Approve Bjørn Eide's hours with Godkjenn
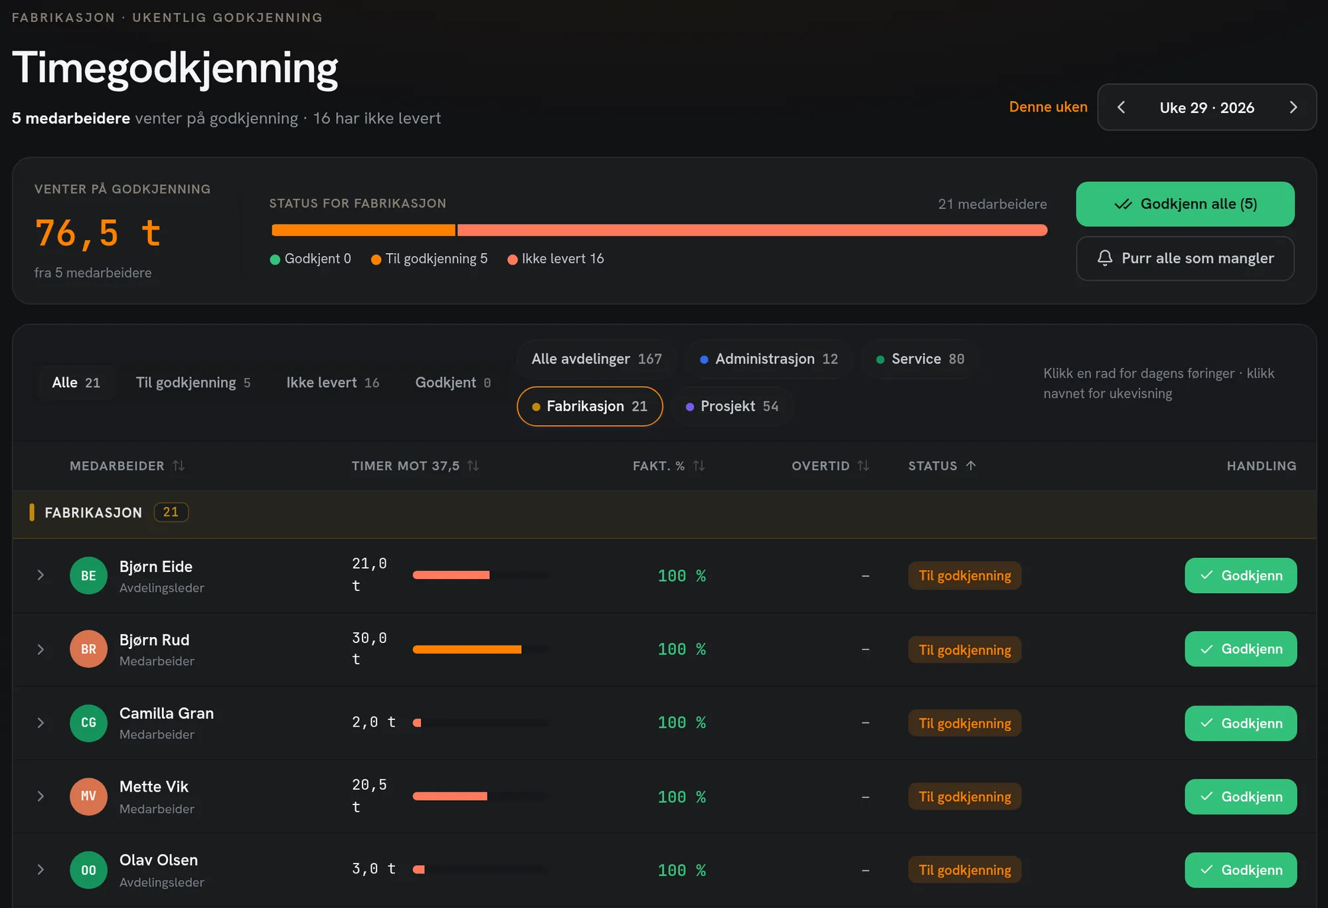The height and width of the screenshot is (908, 1328). pyautogui.click(x=1240, y=575)
